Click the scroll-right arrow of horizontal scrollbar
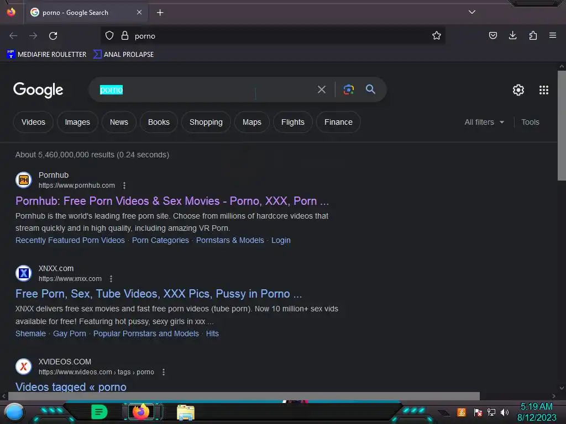 tap(554, 396)
